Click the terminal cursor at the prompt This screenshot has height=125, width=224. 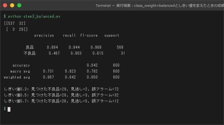coord(9,109)
